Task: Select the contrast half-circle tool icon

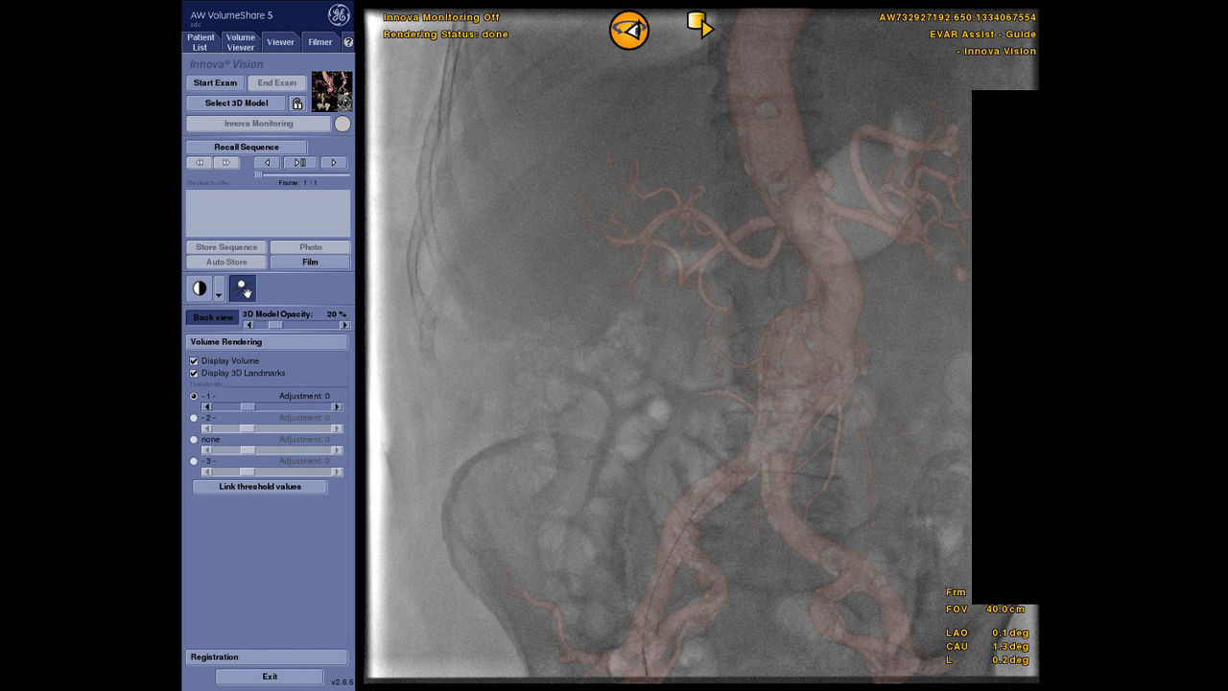Action: 200,288
